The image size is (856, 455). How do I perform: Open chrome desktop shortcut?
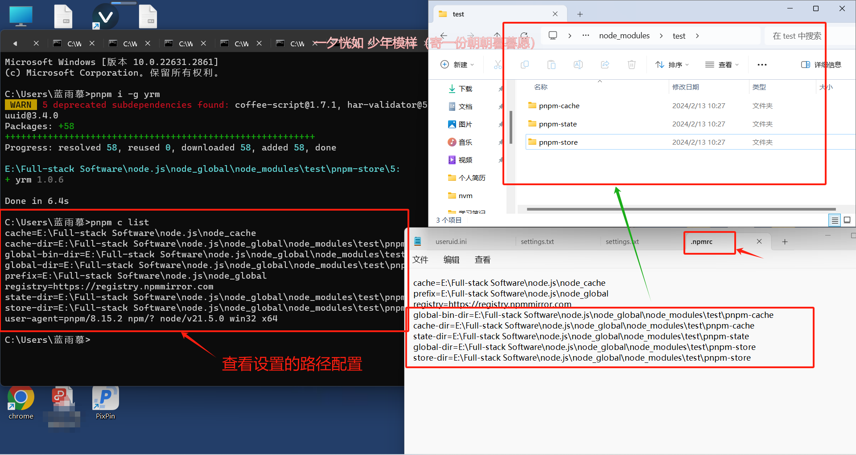(x=21, y=403)
